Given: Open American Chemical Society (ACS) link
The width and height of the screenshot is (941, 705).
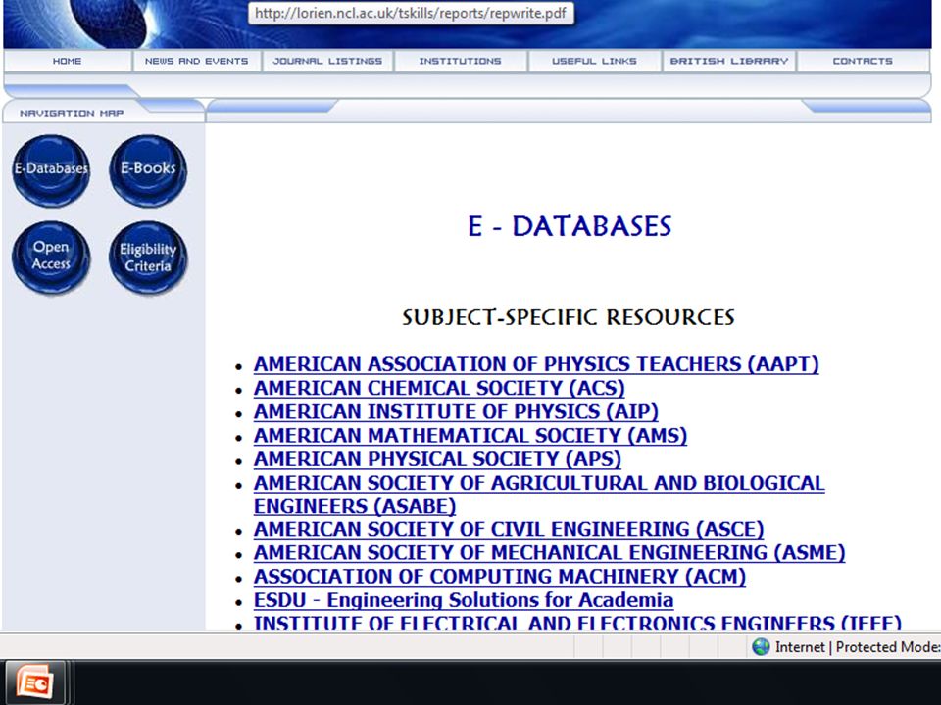Looking at the screenshot, I should (x=439, y=388).
